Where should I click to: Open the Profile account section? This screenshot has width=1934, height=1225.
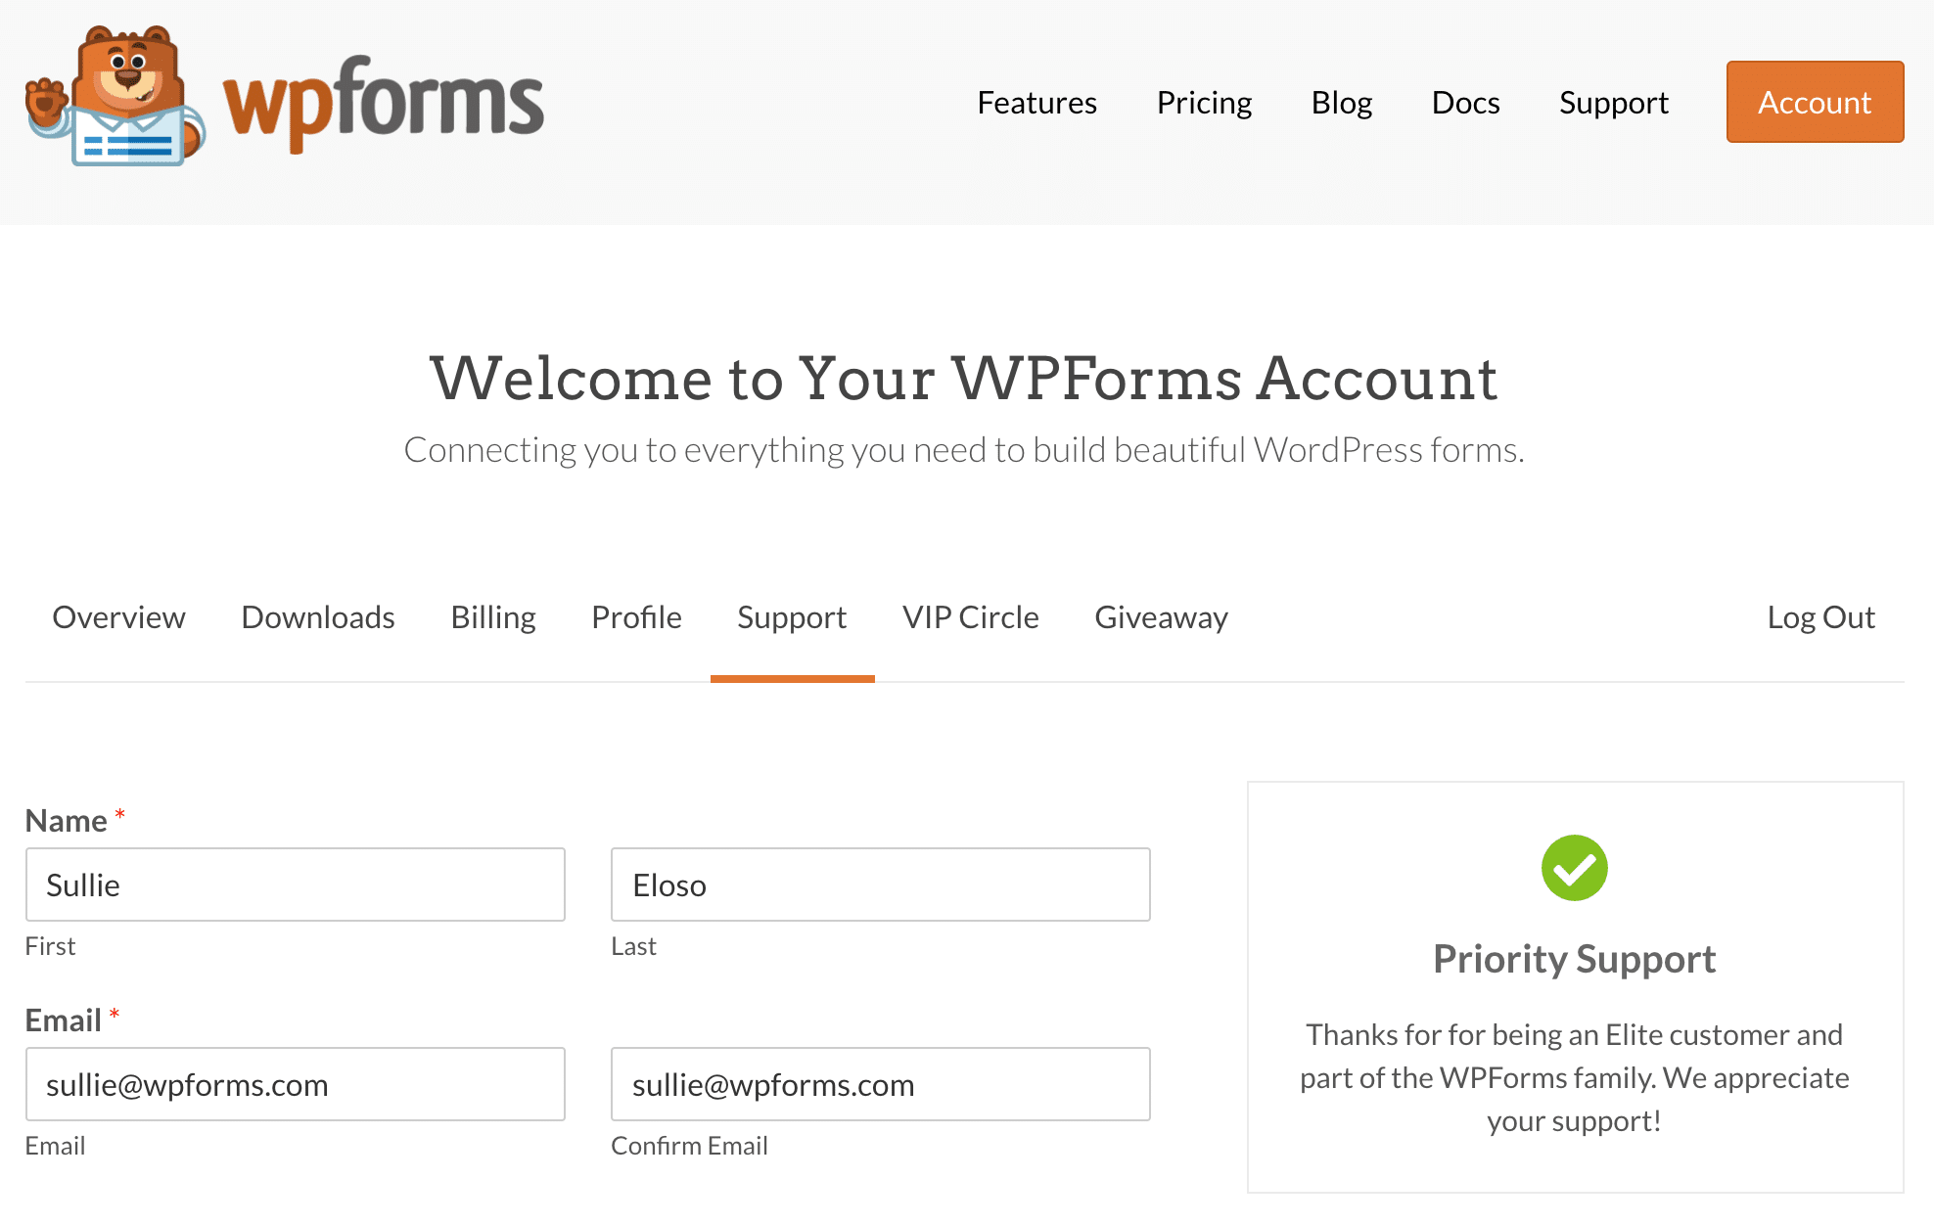coord(637,616)
